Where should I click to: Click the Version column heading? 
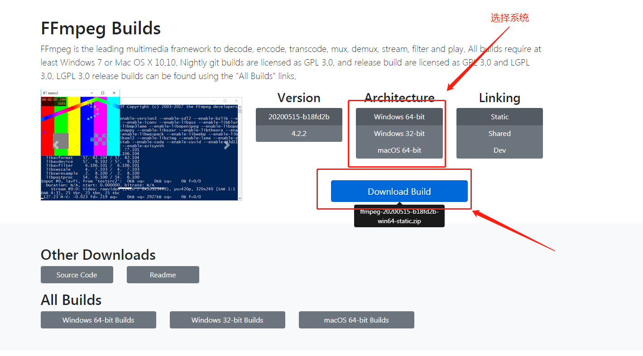[x=299, y=98]
